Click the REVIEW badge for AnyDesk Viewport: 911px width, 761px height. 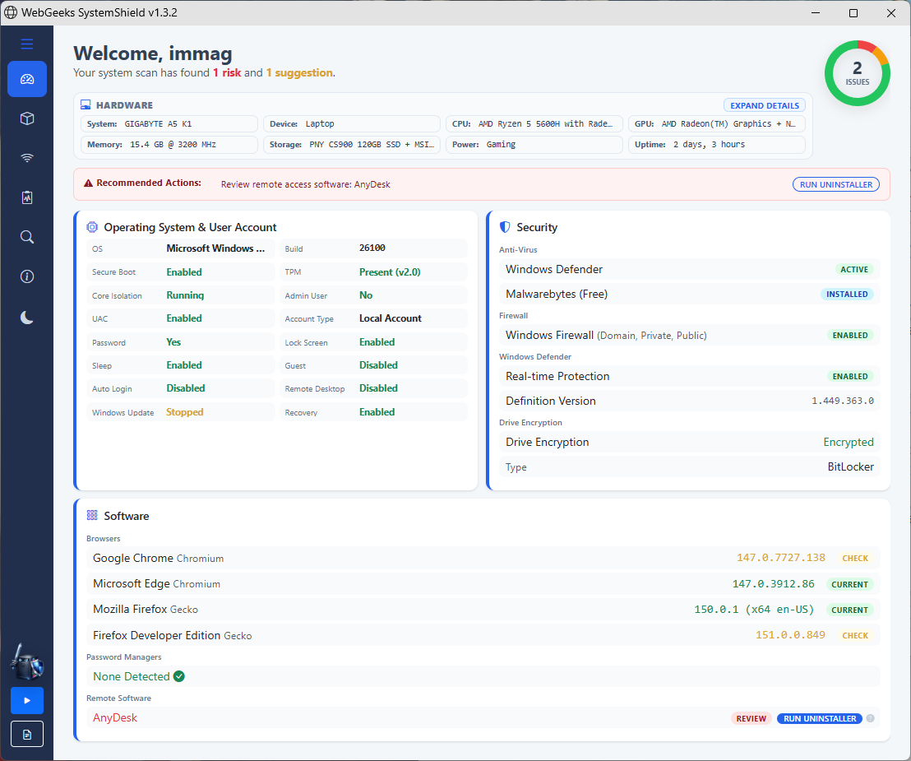[x=751, y=718]
